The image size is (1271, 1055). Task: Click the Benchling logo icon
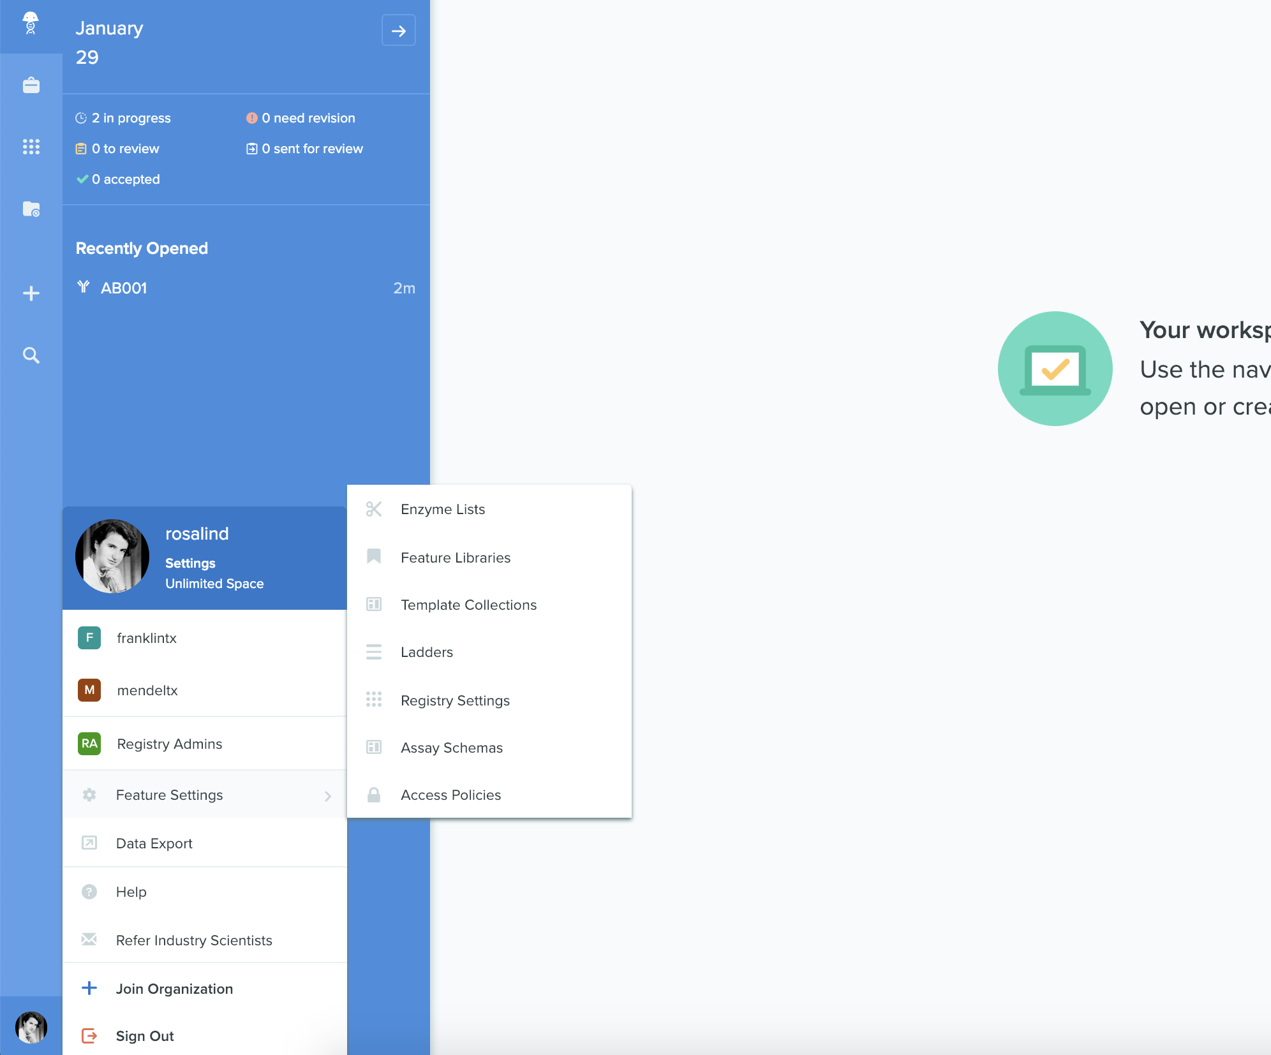coord(31,24)
